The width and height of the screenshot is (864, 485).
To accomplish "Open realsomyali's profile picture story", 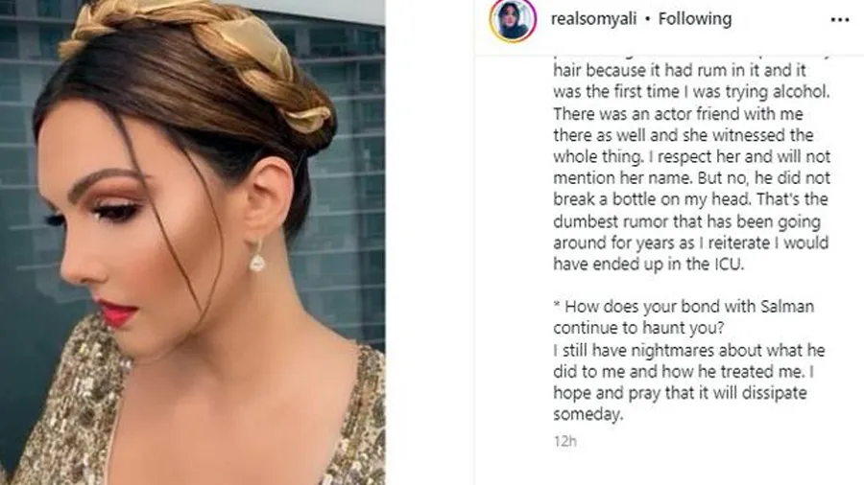I will click(x=514, y=20).
